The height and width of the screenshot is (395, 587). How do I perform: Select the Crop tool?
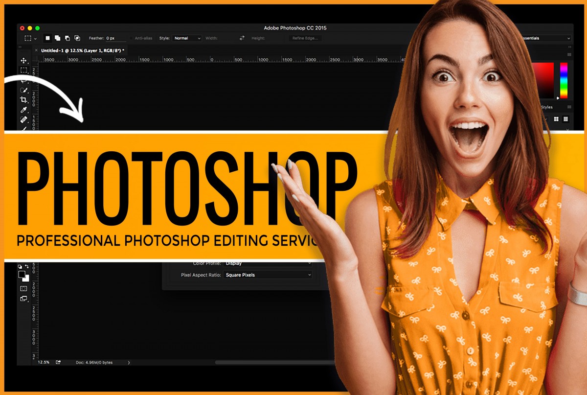pos(23,100)
